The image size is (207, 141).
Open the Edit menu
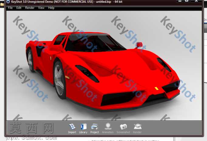19,8
